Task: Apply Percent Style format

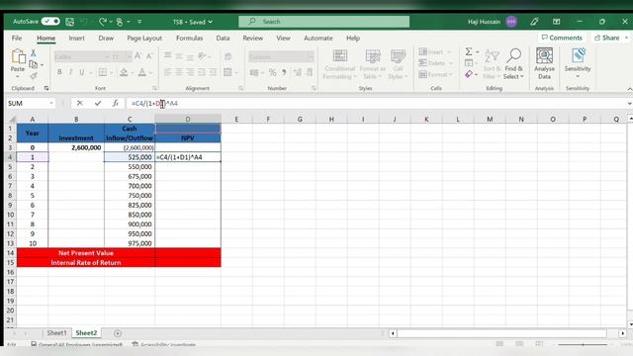Action: pyautogui.click(x=273, y=72)
